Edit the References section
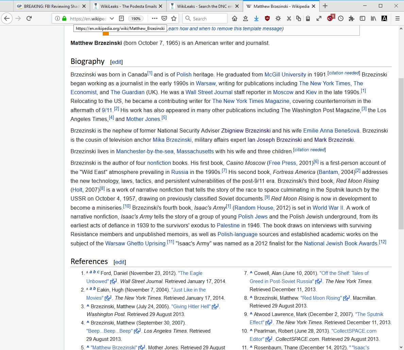Image resolution: width=404 pixels, height=350 pixels. (120, 262)
